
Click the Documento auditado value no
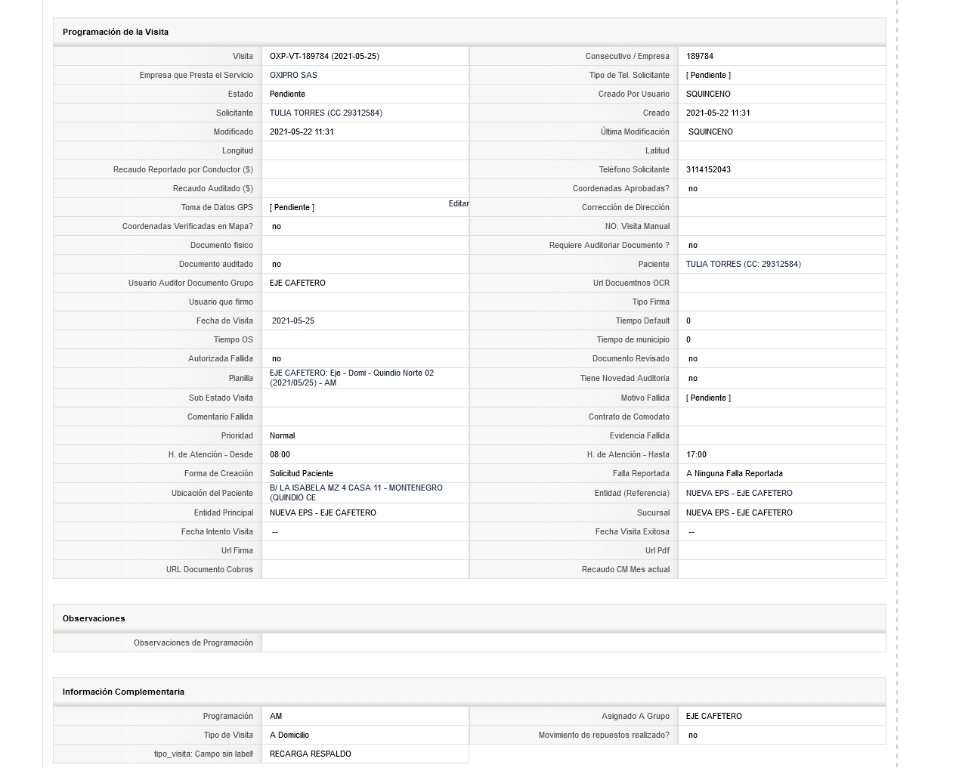277,264
